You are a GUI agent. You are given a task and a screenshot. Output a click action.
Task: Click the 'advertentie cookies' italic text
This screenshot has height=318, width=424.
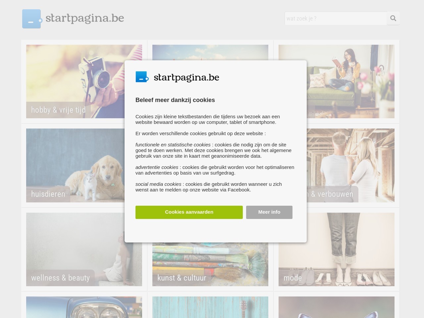point(157,167)
